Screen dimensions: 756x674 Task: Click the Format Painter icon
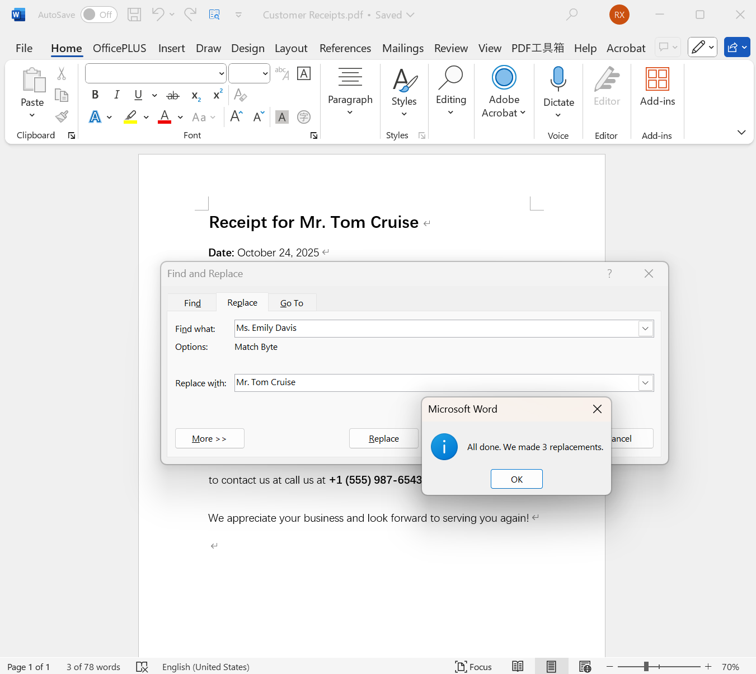coord(62,116)
